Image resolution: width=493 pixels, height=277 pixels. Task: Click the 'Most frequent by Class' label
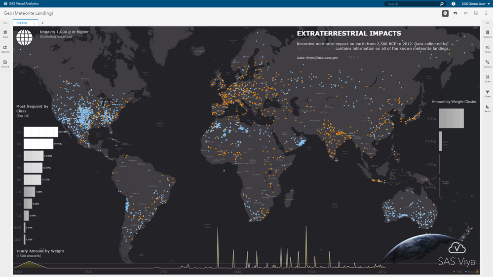click(x=33, y=108)
